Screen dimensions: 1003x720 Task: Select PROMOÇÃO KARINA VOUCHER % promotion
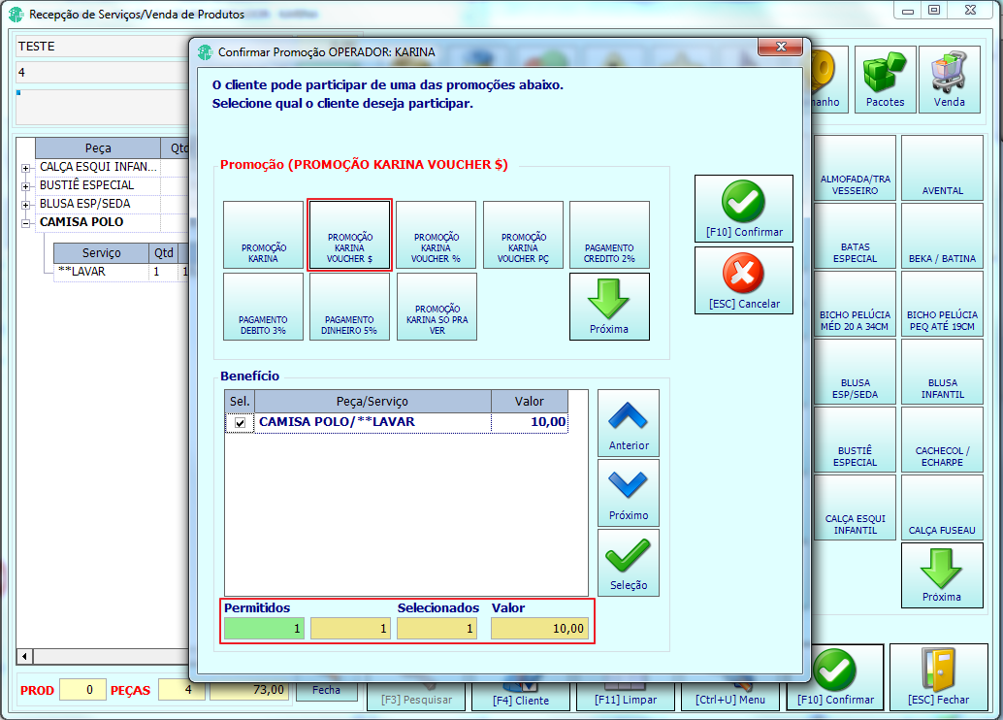[x=436, y=235]
